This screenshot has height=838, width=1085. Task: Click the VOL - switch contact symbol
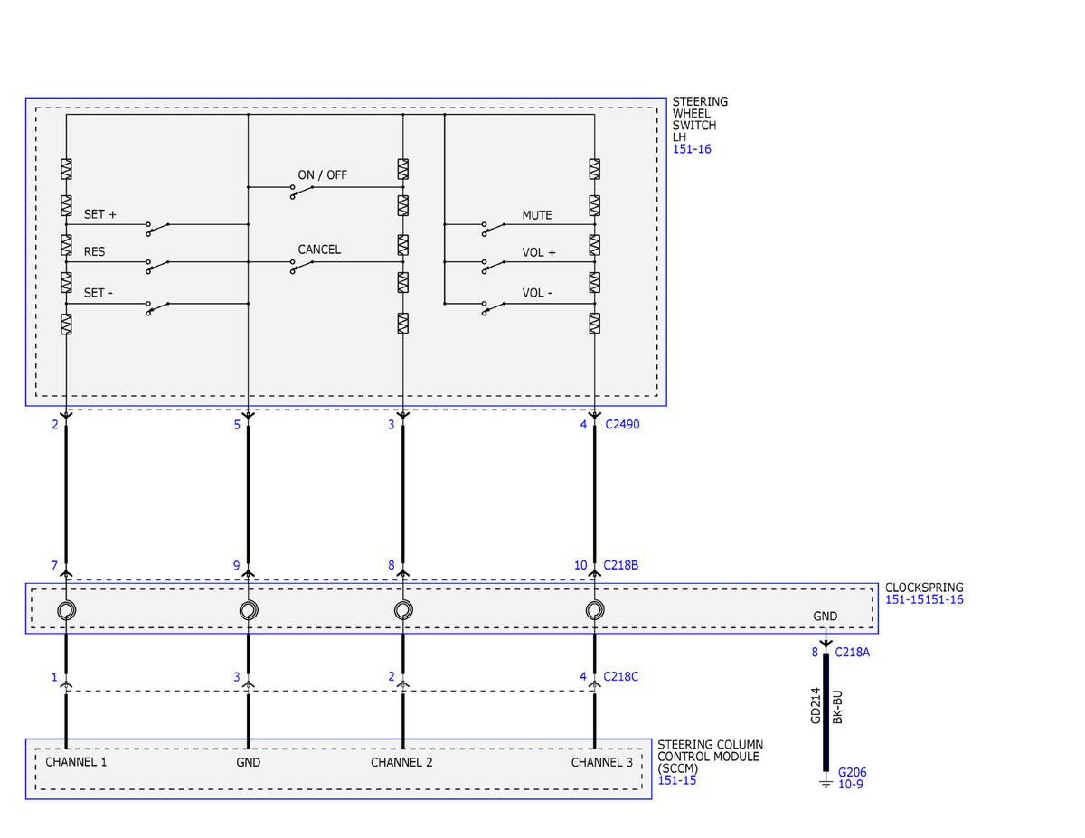click(494, 308)
